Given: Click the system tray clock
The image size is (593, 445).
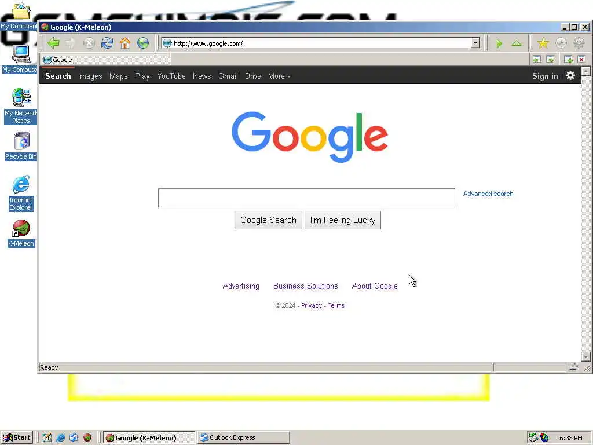Looking at the screenshot, I should 570,438.
